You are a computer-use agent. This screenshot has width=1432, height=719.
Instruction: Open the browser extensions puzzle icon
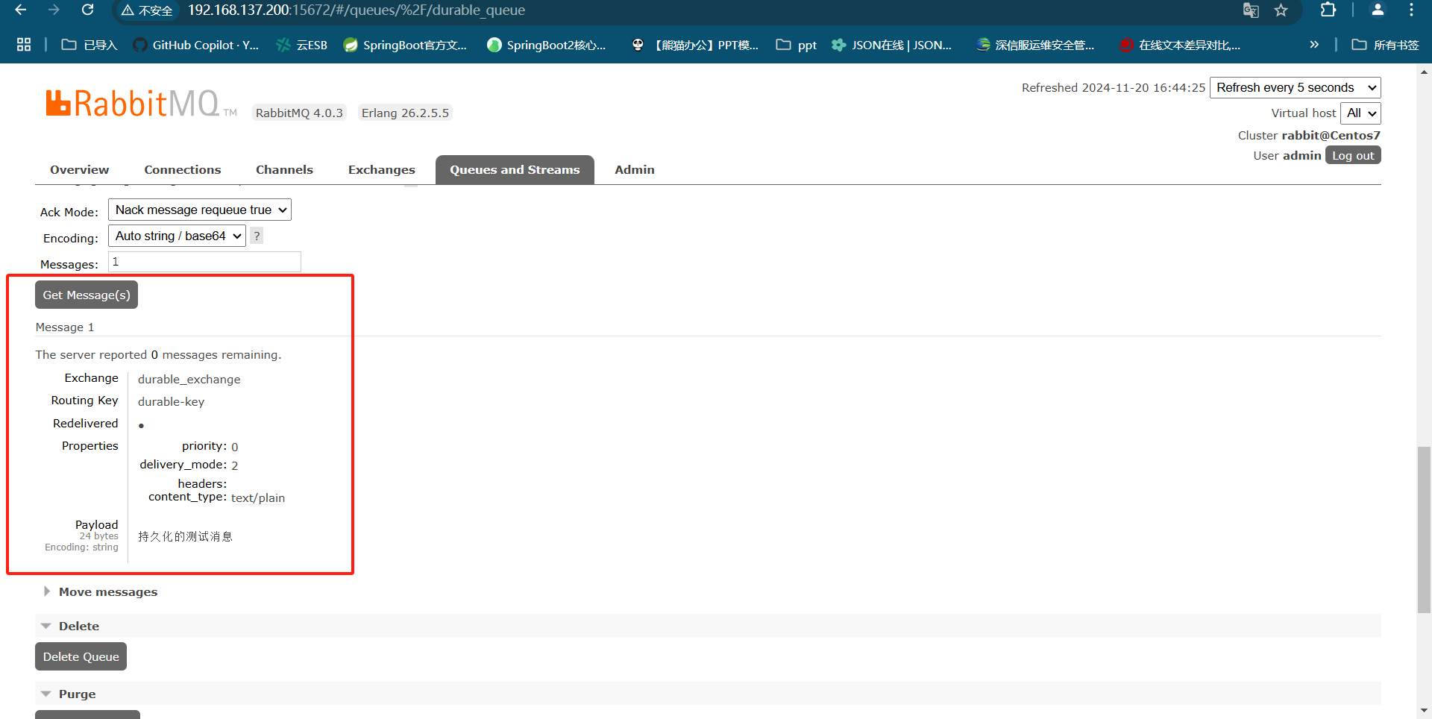1328,10
